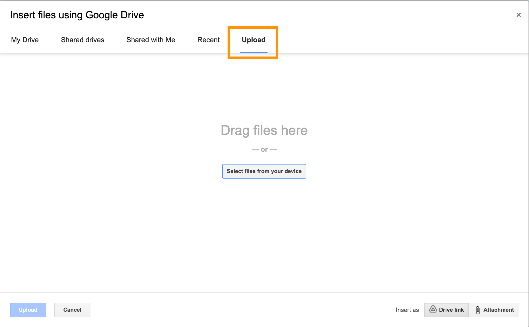The height and width of the screenshot is (327, 529).
Task: Open the My Drive tab
Action: pos(25,40)
